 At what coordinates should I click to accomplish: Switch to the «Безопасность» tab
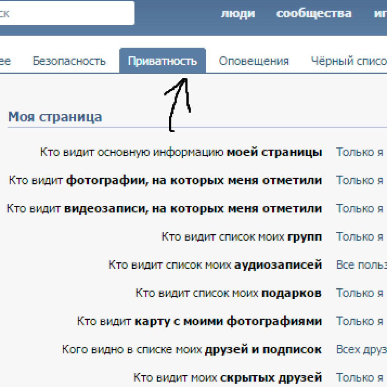tap(69, 61)
